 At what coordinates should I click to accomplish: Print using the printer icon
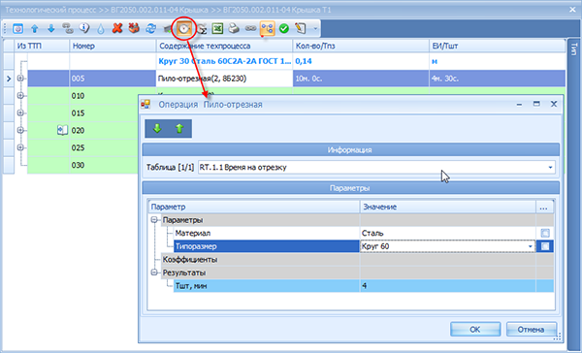click(234, 28)
